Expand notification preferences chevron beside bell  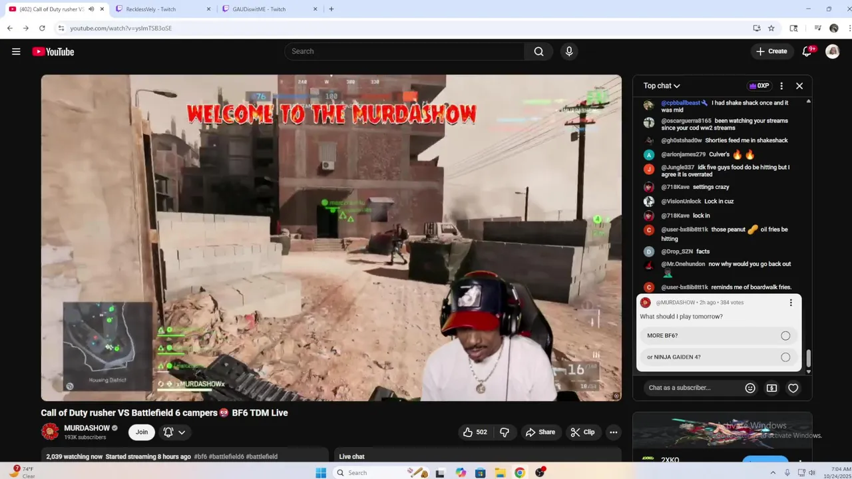pyautogui.click(x=182, y=432)
